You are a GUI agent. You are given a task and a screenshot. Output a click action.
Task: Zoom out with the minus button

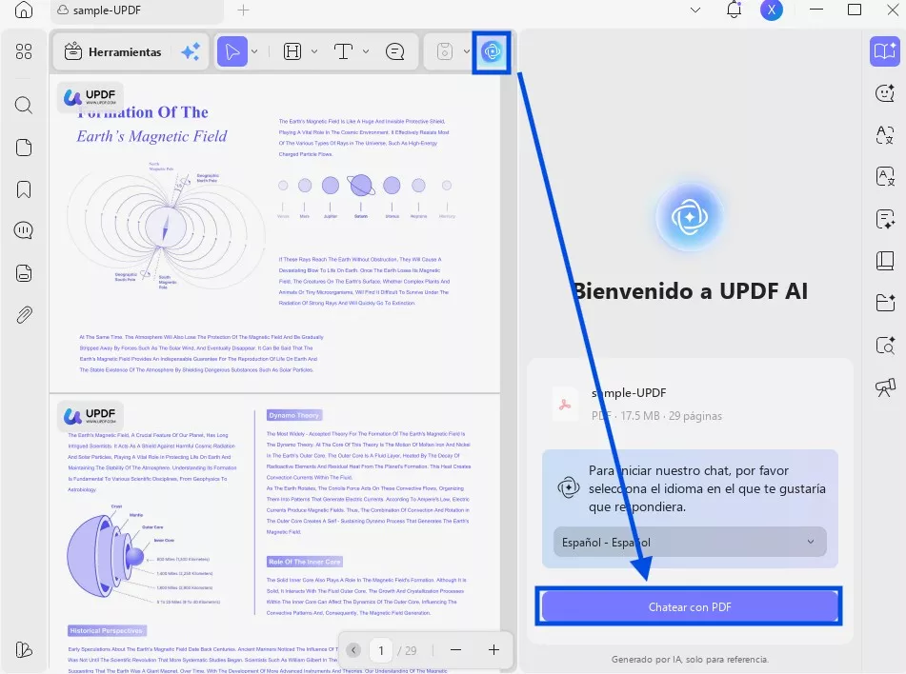coord(456,650)
